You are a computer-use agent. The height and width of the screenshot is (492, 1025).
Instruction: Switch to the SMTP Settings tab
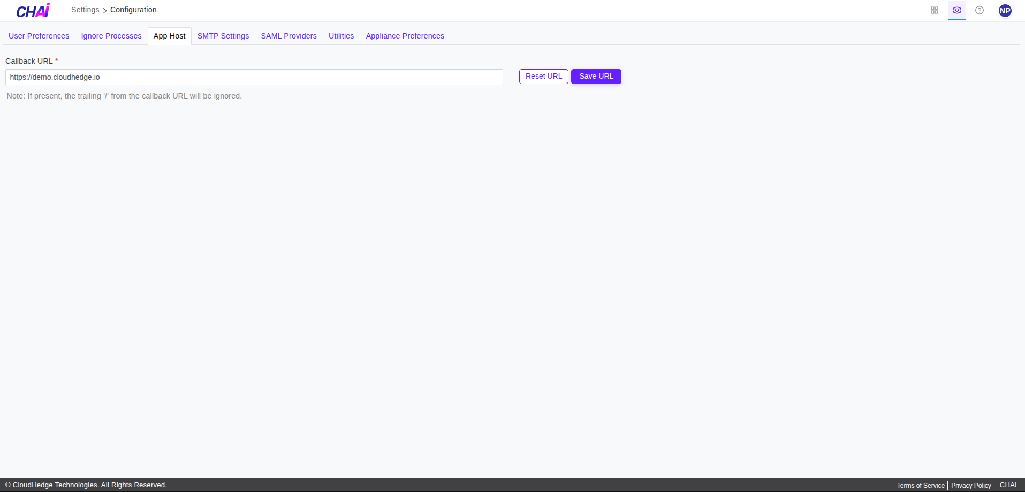click(223, 36)
